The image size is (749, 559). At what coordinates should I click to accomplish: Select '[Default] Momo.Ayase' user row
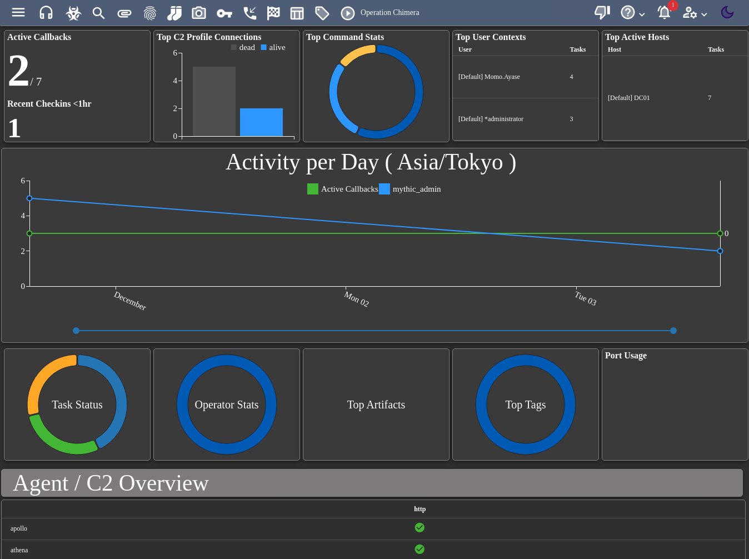point(526,77)
